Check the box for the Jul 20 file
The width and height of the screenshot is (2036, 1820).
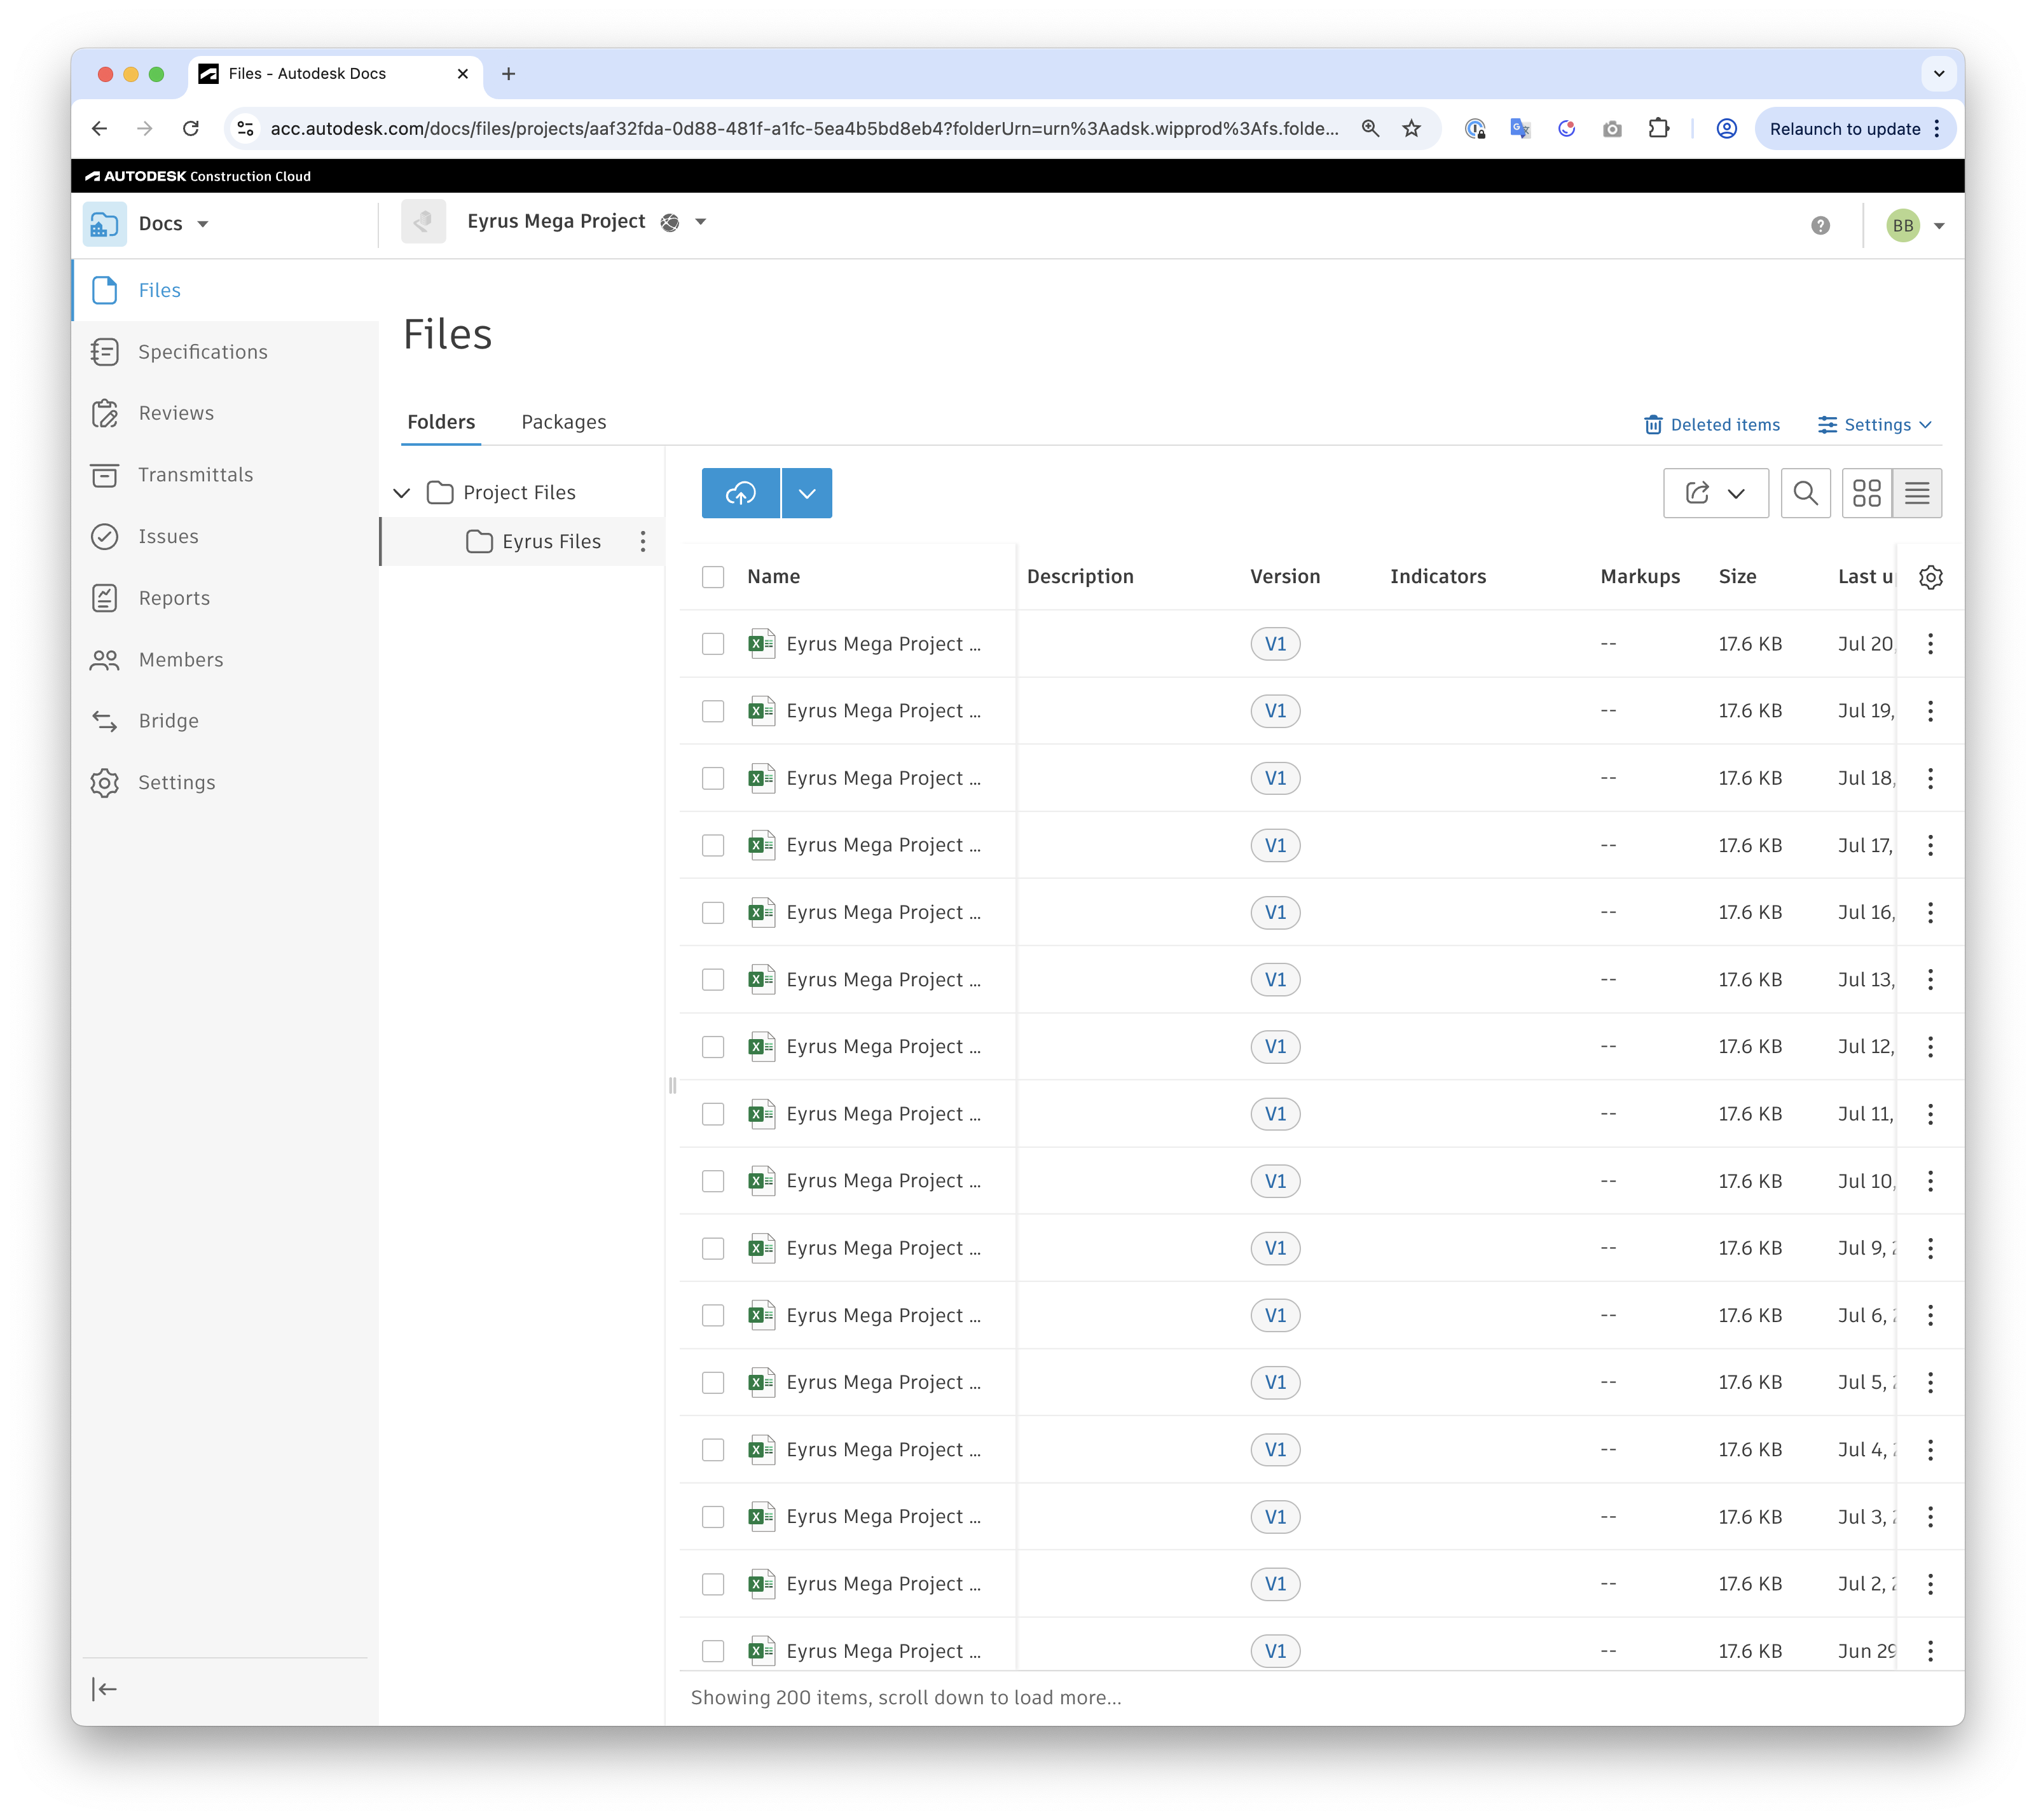[713, 644]
